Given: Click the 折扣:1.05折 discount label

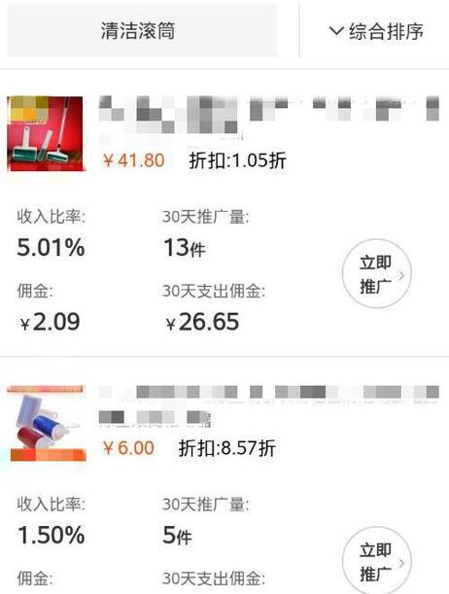Looking at the screenshot, I should coord(238,160).
